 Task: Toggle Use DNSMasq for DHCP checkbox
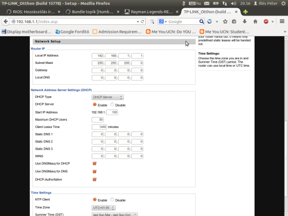tap(94, 164)
